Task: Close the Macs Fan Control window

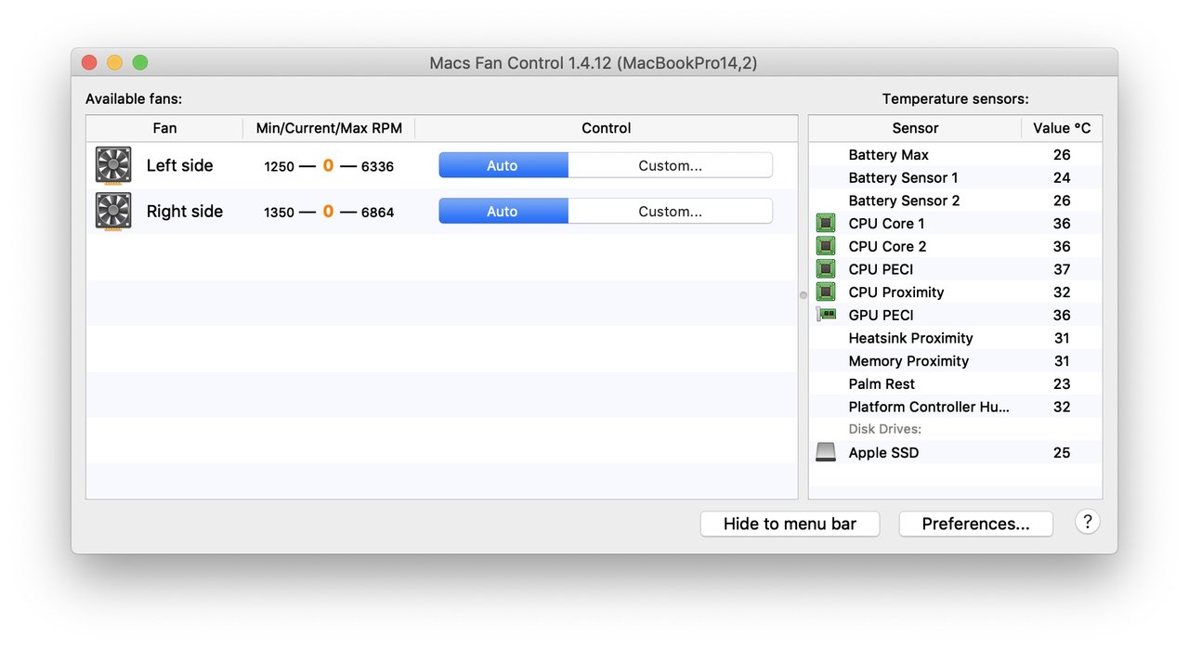Action: pos(89,62)
